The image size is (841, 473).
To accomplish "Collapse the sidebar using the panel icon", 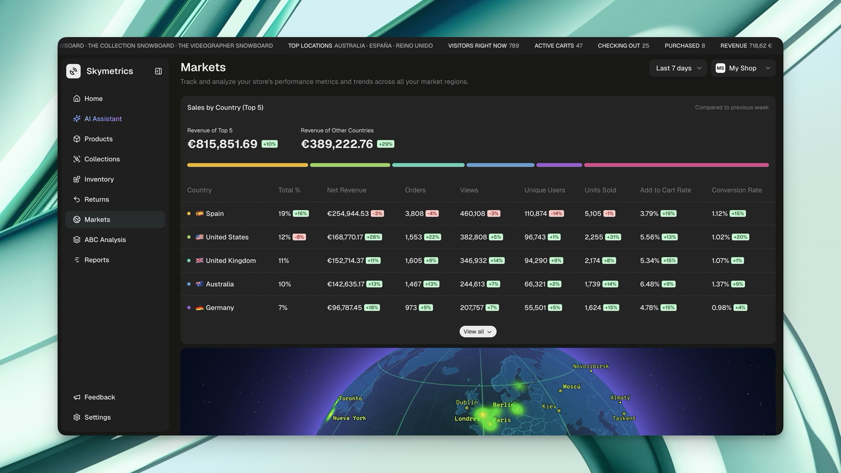I will pos(158,71).
